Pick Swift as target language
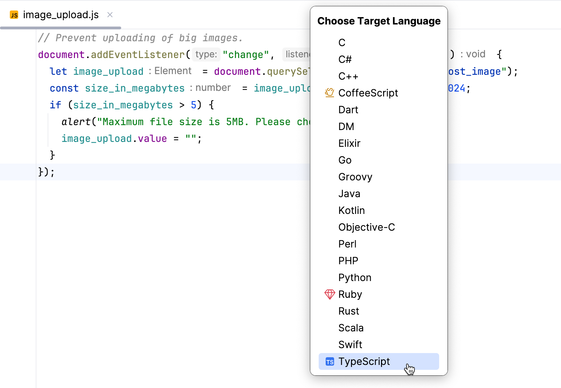561x388 pixels. tap(379, 345)
